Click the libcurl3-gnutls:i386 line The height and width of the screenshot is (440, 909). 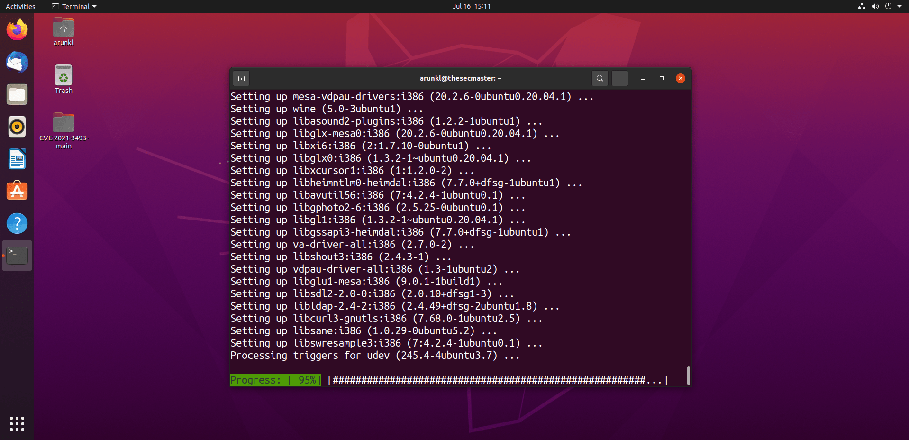point(387,318)
